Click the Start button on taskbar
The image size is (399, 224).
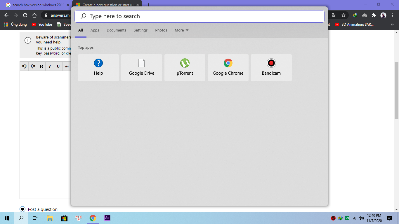point(7,218)
